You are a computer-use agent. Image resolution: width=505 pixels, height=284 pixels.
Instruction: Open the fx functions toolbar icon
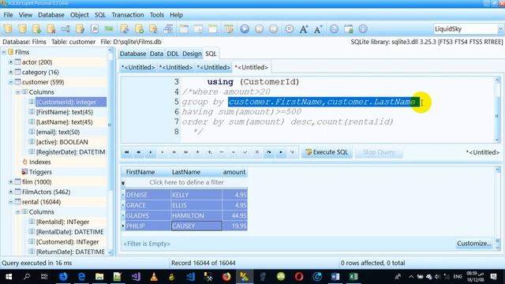(95, 29)
